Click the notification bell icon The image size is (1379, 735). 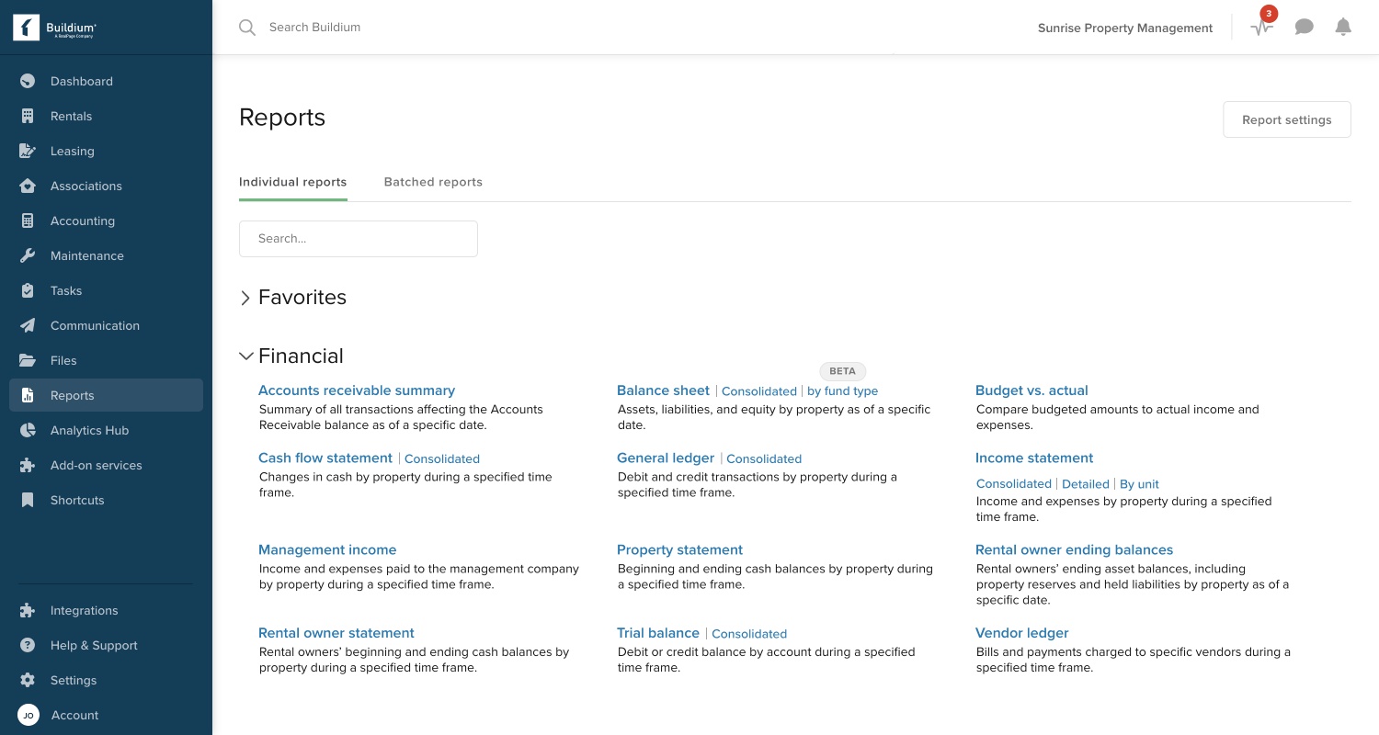(x=1343, y=28)
